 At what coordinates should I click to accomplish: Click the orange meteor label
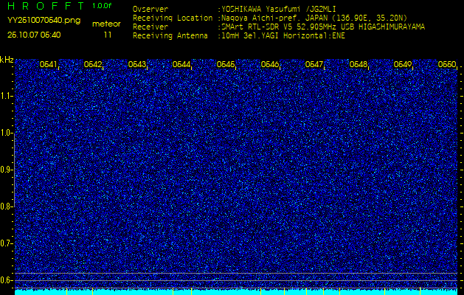coord(107,24)
